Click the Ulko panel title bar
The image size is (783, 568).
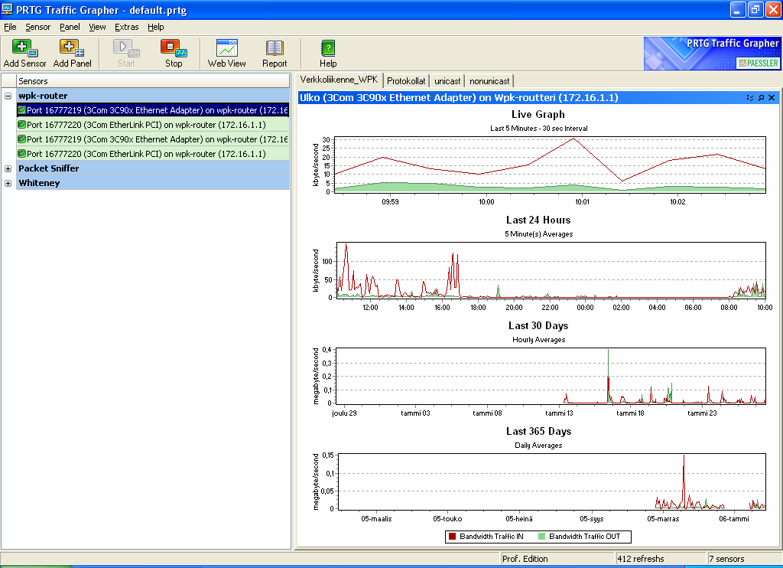click(538, 97)
